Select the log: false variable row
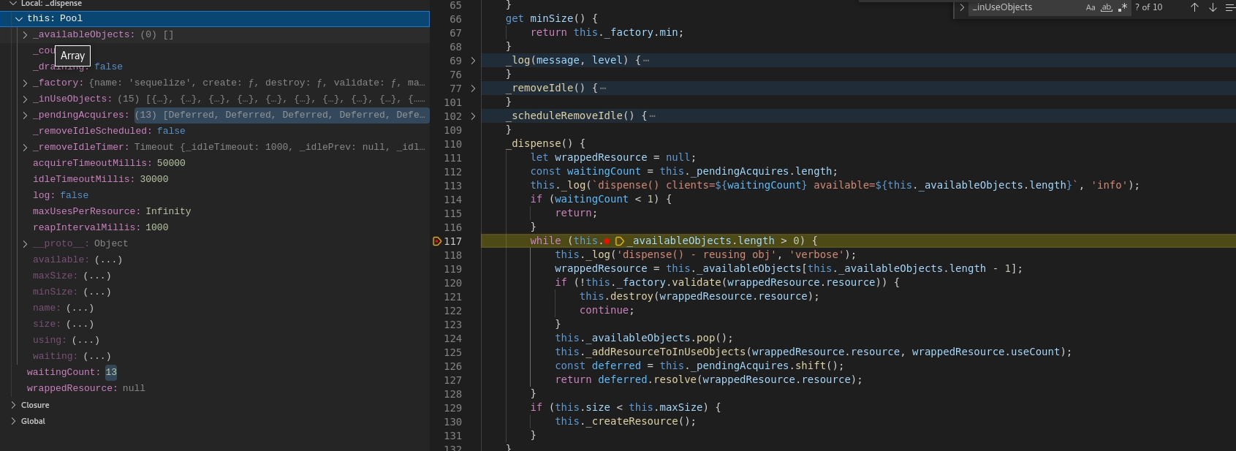Viewport: 1236px width, 451px height. pos(215,195)
